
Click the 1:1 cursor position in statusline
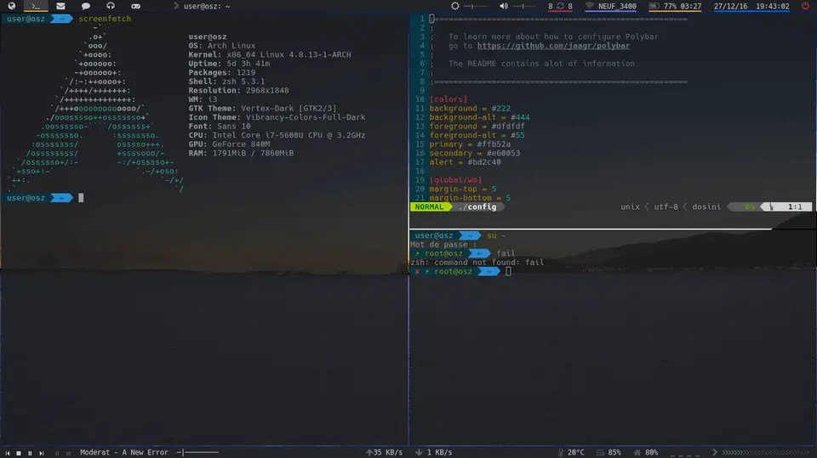tap(795, 206)
